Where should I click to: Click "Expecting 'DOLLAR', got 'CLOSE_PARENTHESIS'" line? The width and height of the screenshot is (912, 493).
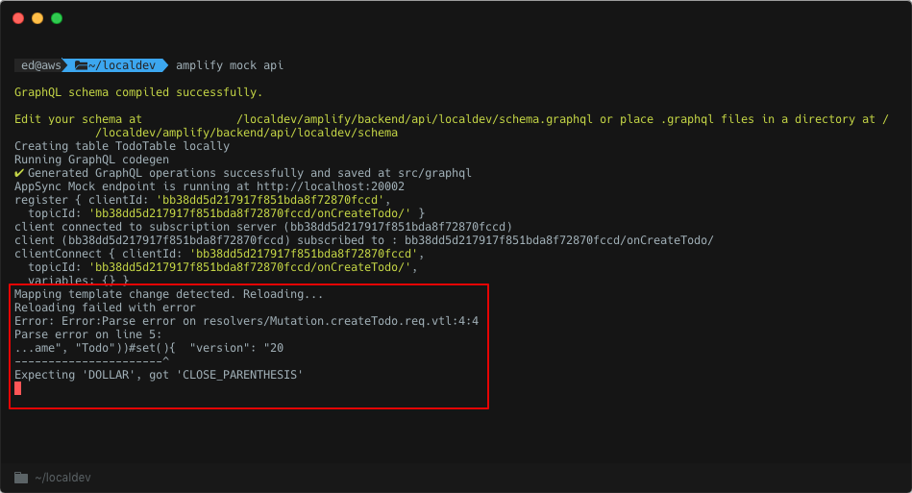(x=159, y=374)
